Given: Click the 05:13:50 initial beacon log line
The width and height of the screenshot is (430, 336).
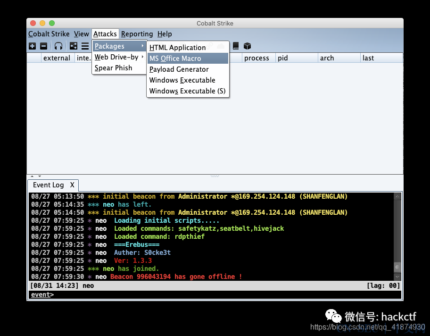Looking at the screenshot, I should pyautogui.click(x=189, y=196).
